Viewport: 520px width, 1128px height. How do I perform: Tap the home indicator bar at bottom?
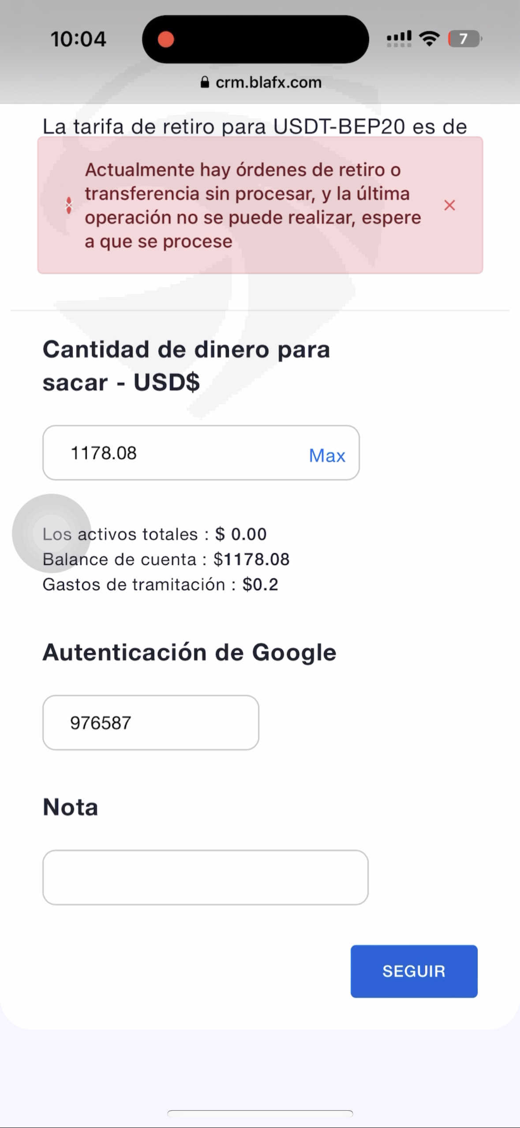click(x=260, y=1113)
